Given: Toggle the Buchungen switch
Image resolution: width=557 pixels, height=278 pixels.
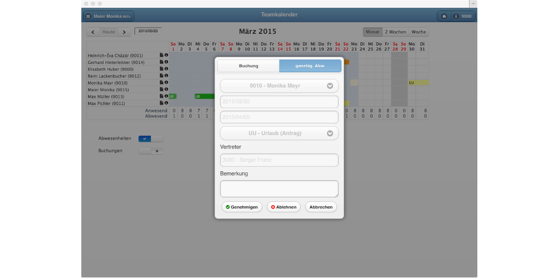Looking at the screenshot, I should [150, 151].
